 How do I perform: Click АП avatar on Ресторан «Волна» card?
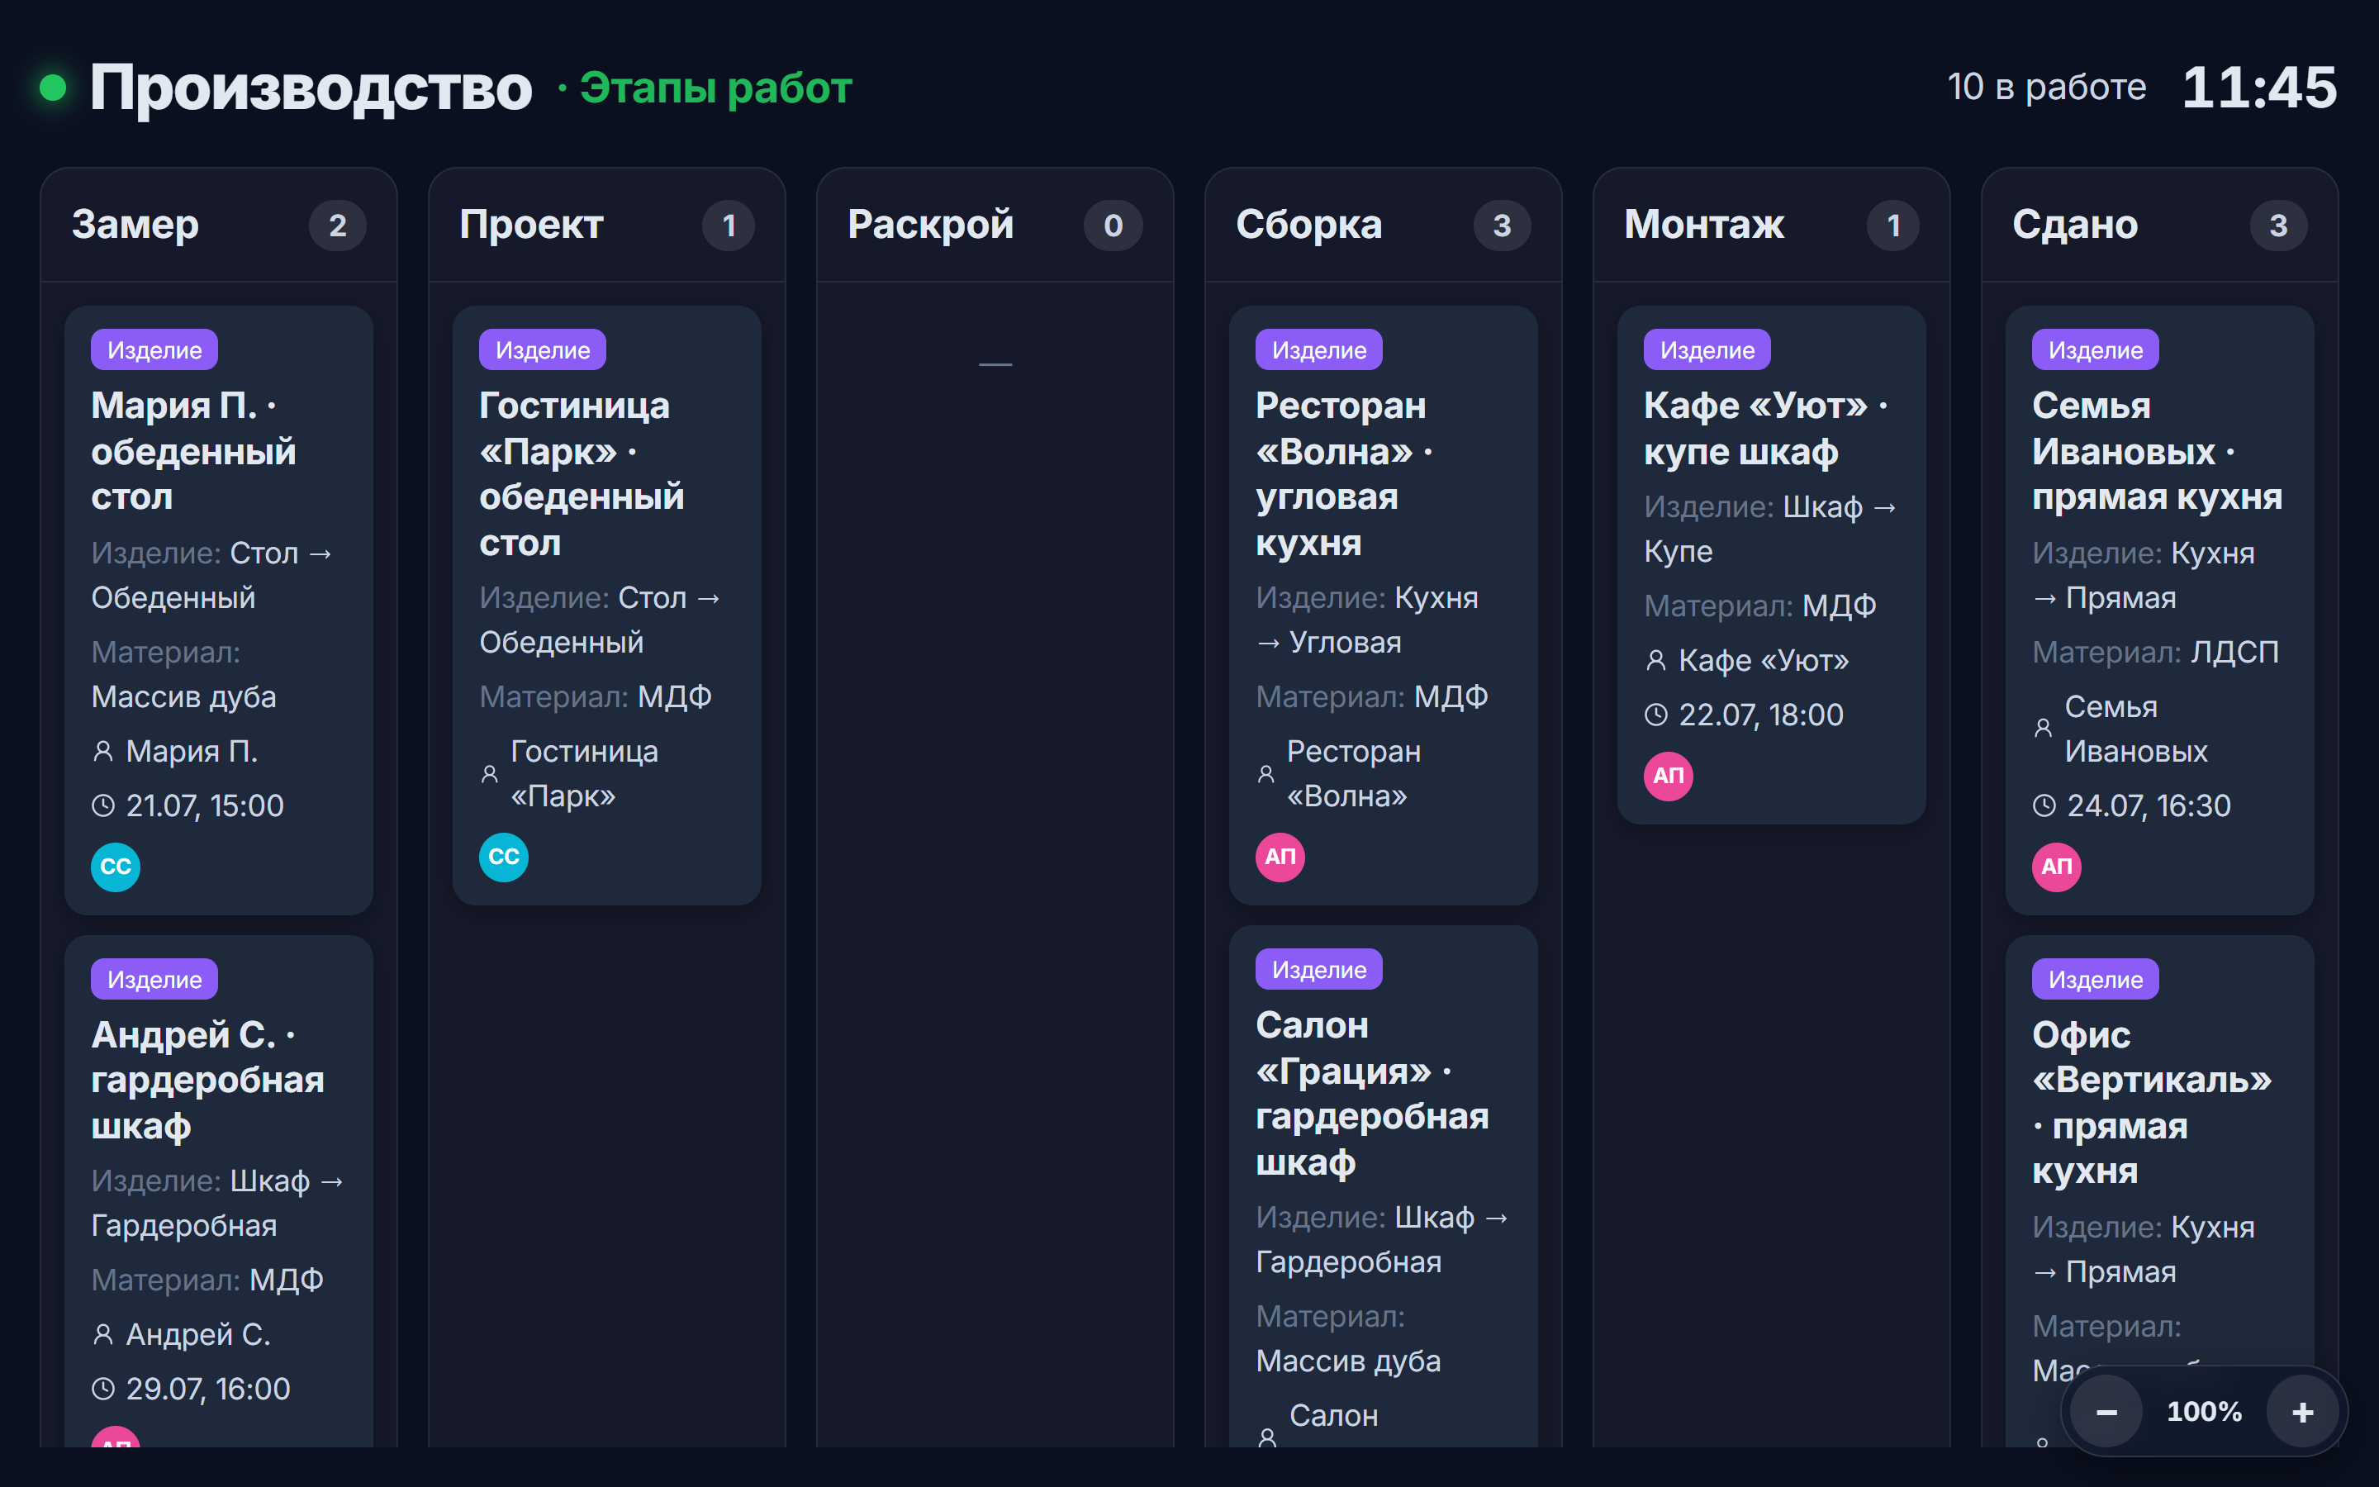coord(1280,857)
